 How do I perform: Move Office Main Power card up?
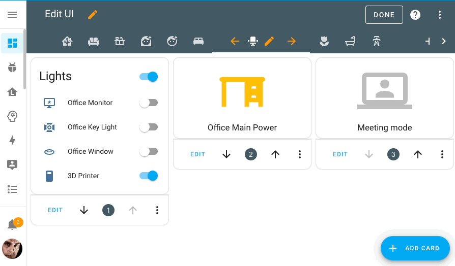tap(275, 154)
